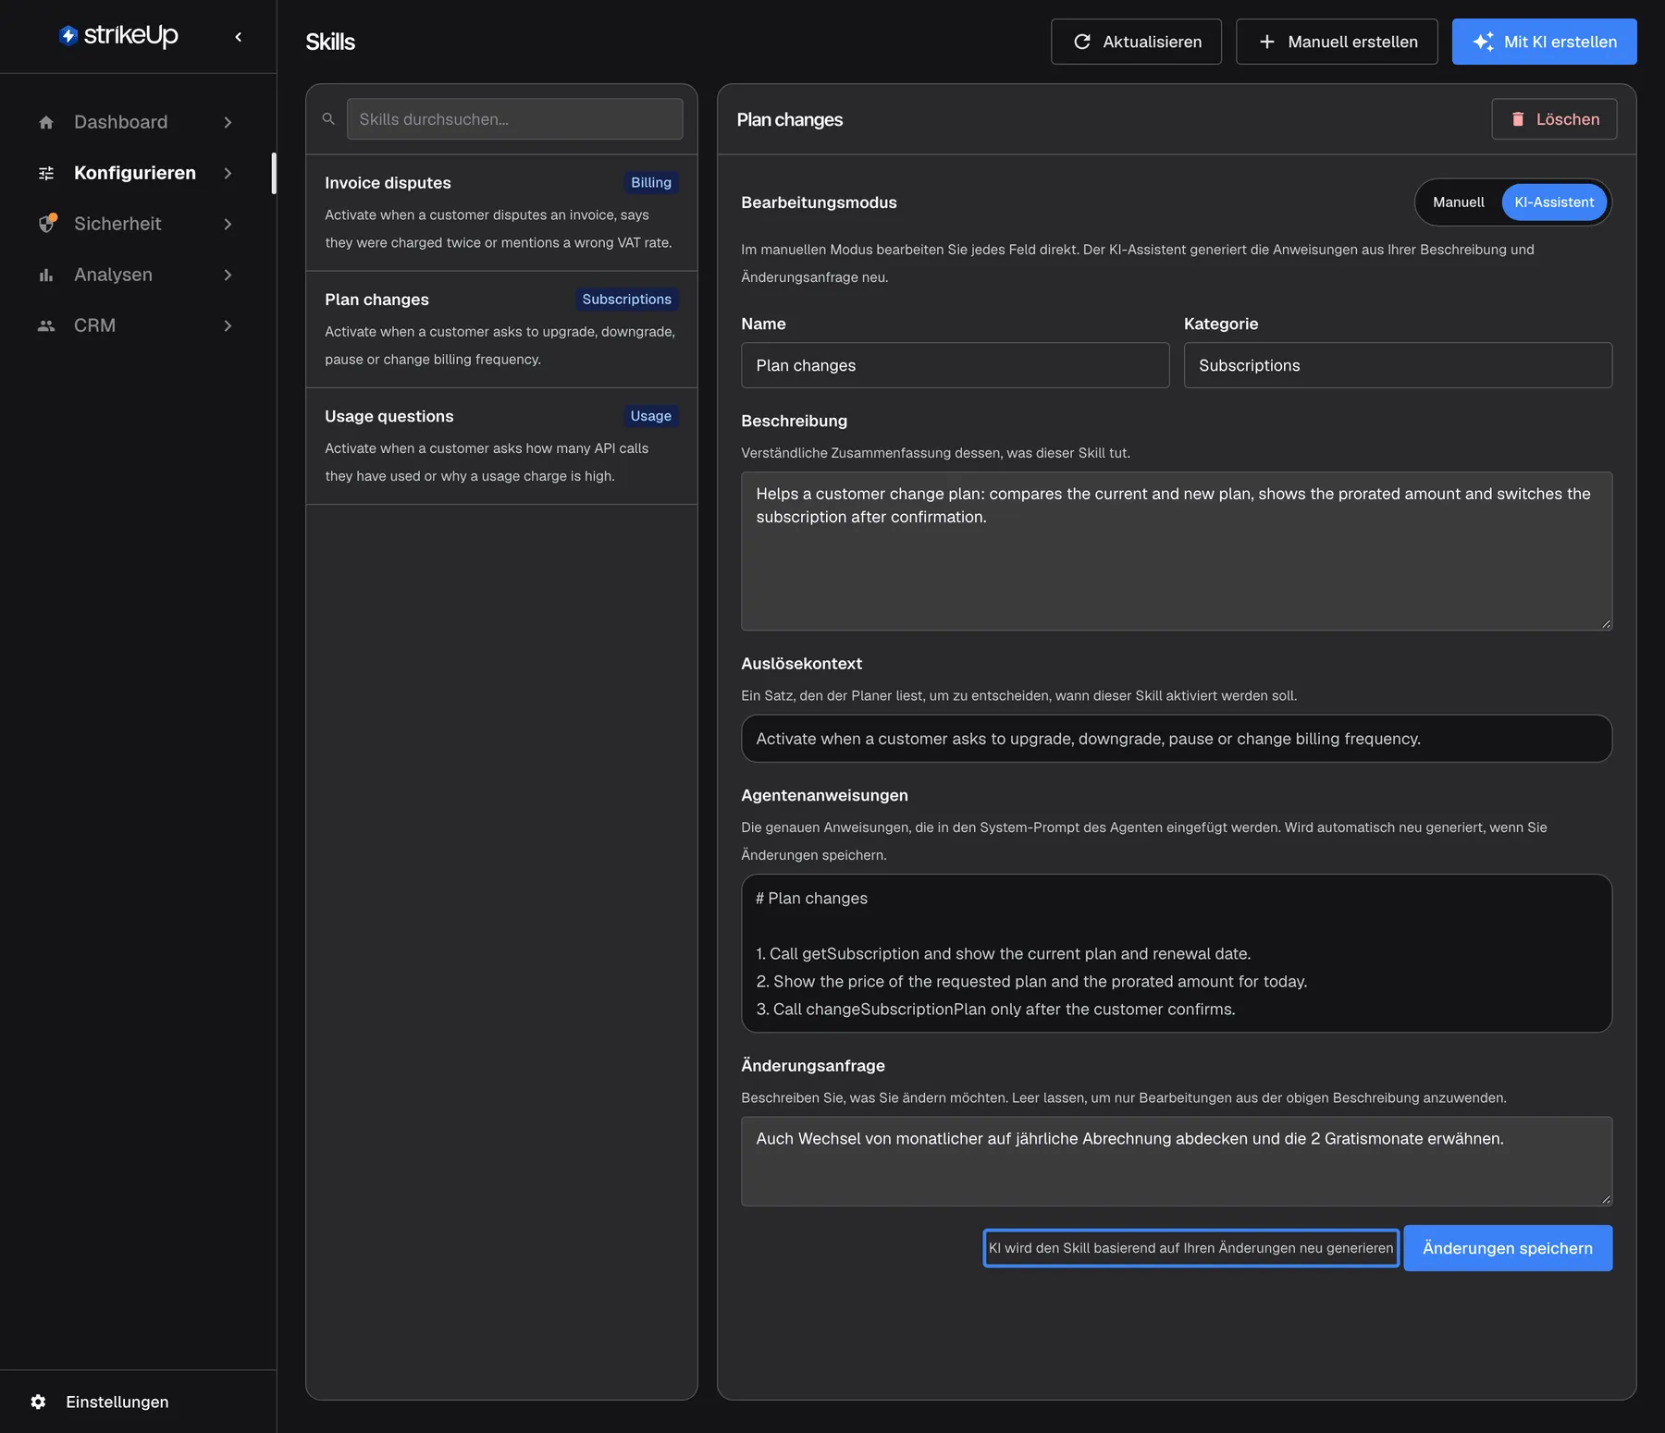Click the Billing category badge
1665x1433 pixels.
(x=651, y=183)
